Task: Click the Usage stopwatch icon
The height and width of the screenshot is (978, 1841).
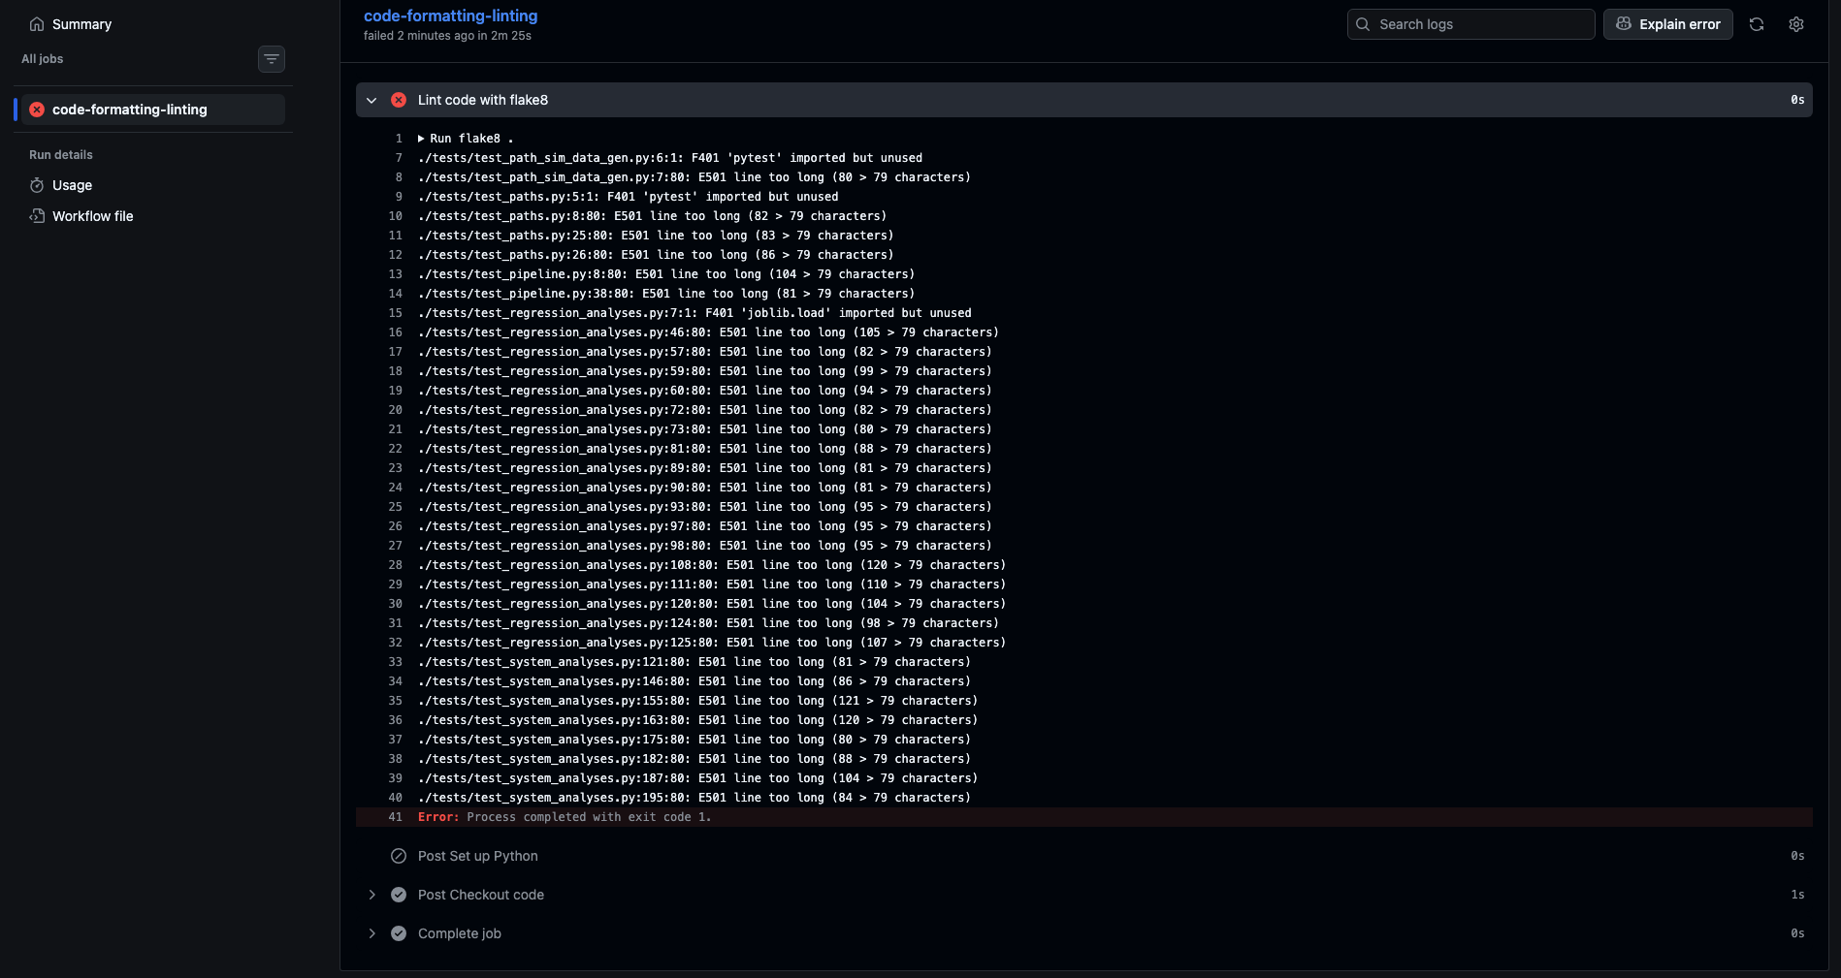Action: 37,185
